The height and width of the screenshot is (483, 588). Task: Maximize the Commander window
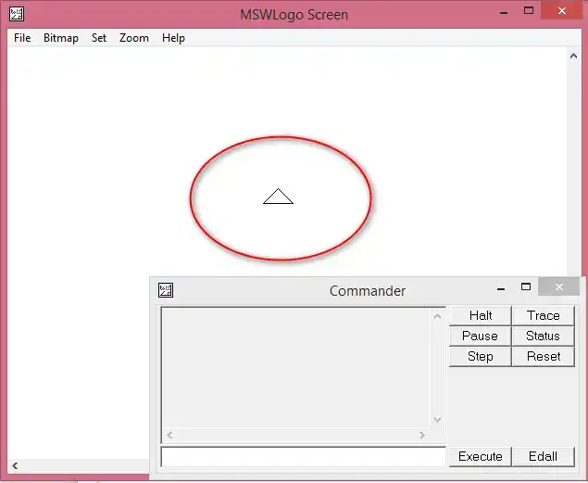[x=526, y=287]
